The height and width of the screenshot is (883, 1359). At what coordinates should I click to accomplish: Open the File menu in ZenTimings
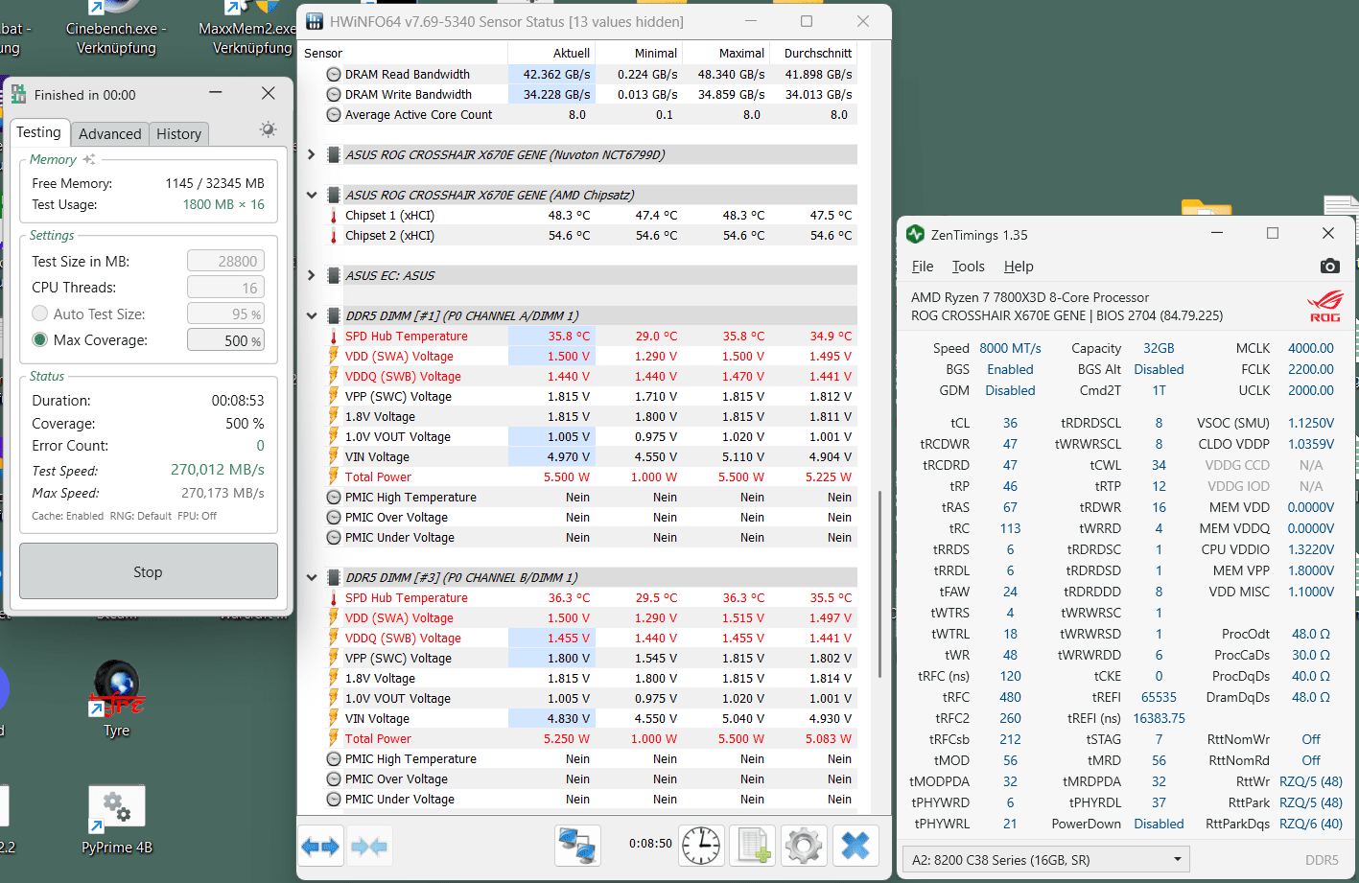pyautogui.click(x=923, y=267)
